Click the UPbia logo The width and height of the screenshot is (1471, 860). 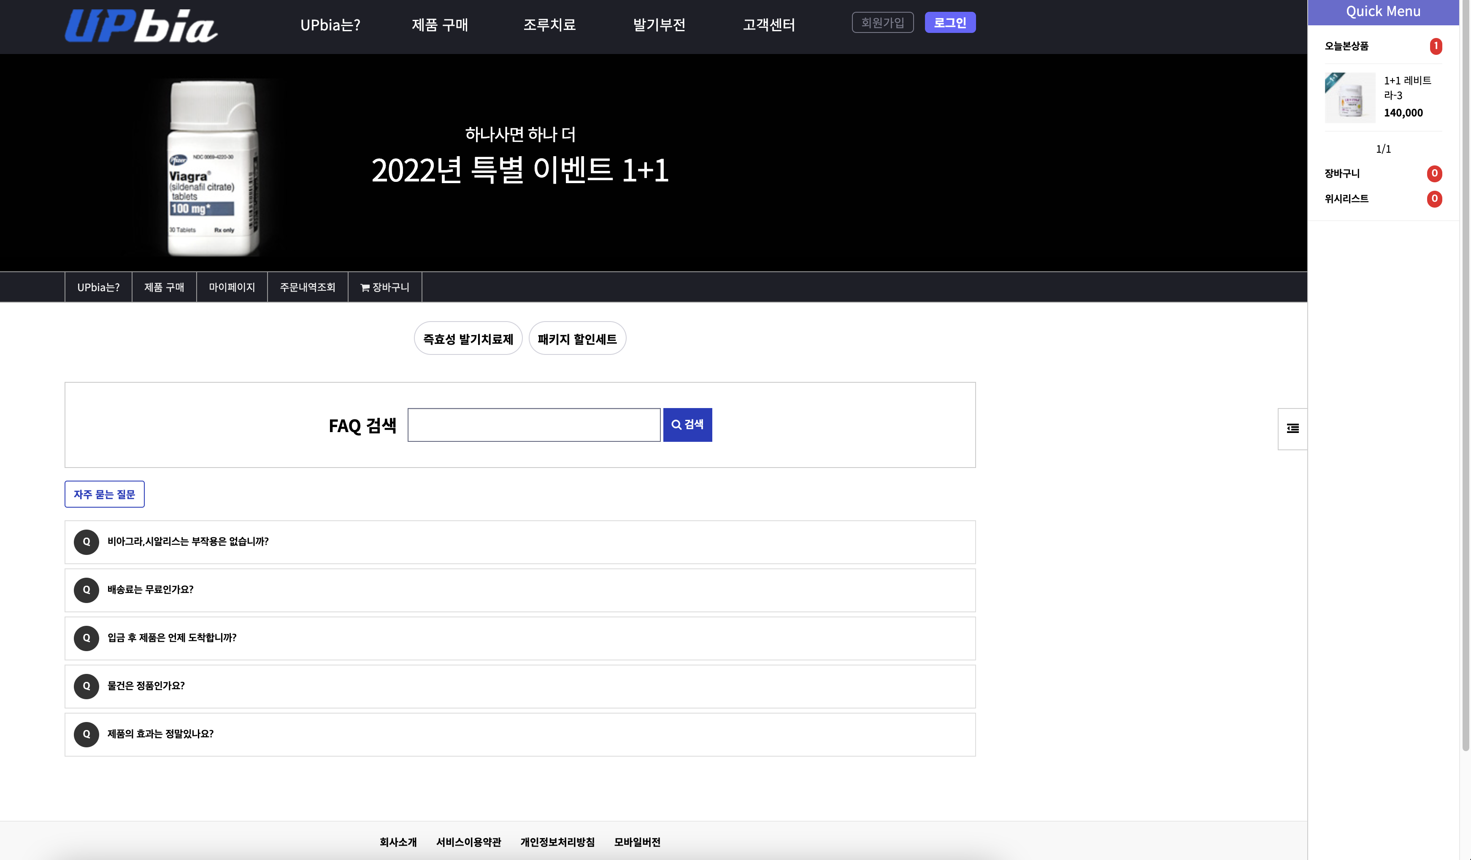point(141,26)
